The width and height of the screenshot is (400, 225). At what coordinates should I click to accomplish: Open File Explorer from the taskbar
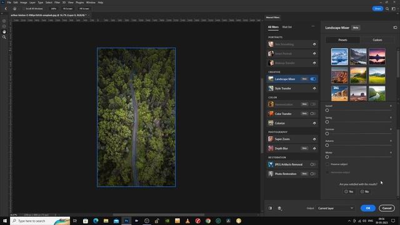pos(106,221)
